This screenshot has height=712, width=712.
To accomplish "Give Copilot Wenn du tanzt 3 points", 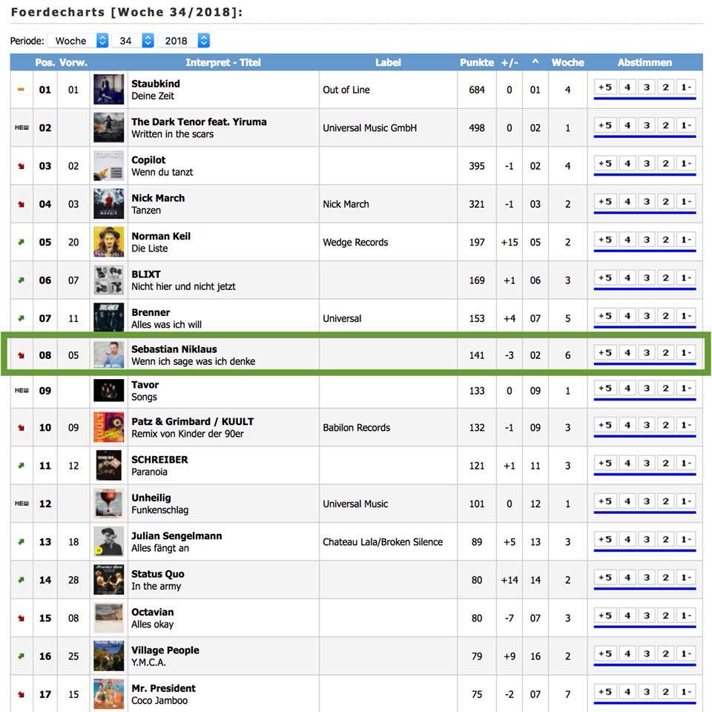I will tap(646, 163).
